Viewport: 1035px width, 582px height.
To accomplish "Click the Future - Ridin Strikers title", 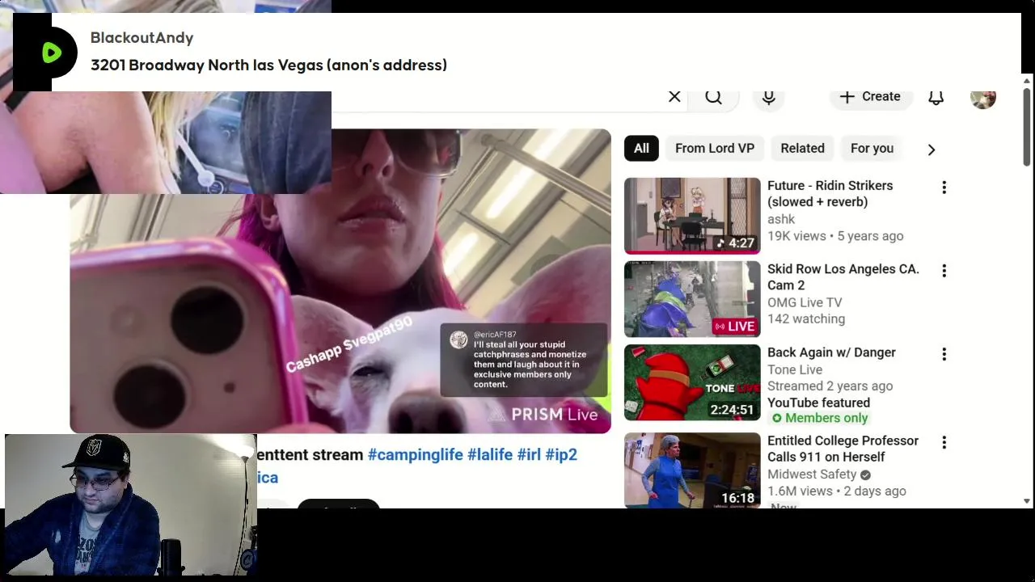I will pyautogui.click(x=830, y=194).
